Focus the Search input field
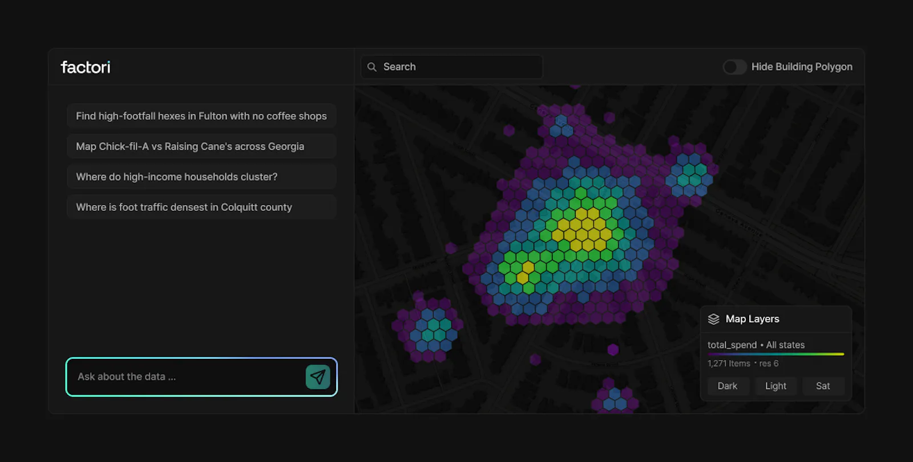 pos(451,67)
